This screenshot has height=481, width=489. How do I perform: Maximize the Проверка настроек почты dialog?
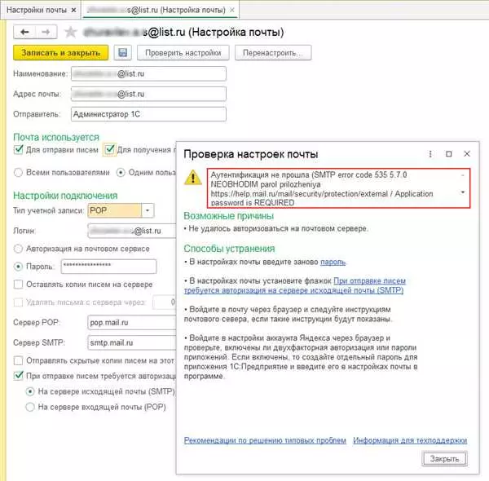[449, 154]
